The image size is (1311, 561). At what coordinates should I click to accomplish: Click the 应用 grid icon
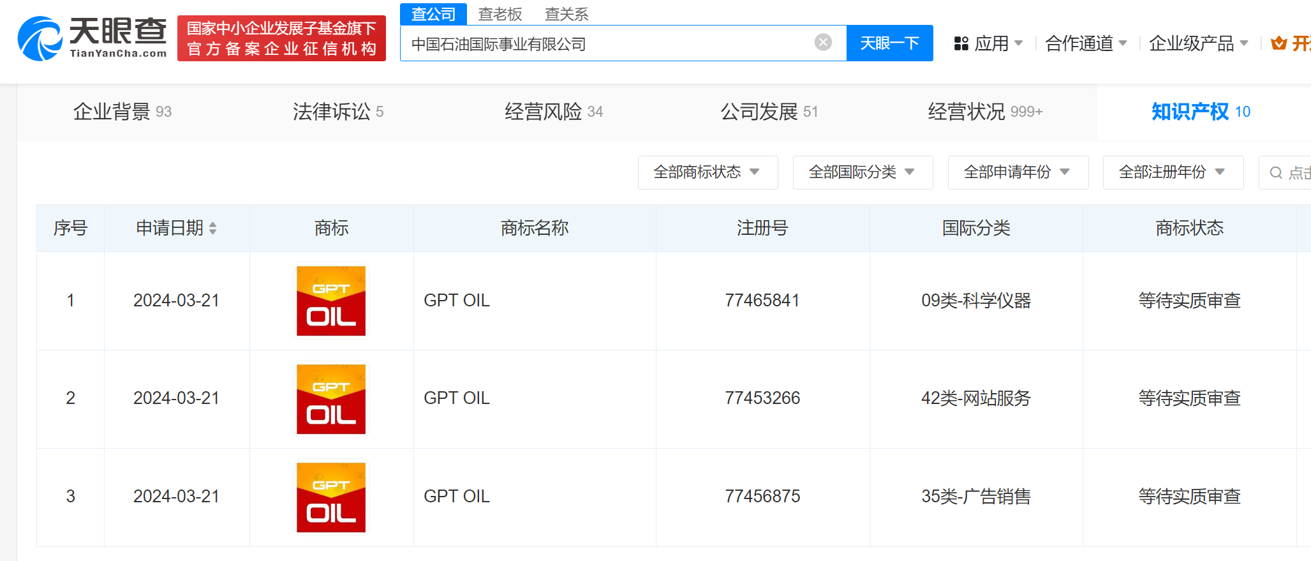[x=961, y=43]
